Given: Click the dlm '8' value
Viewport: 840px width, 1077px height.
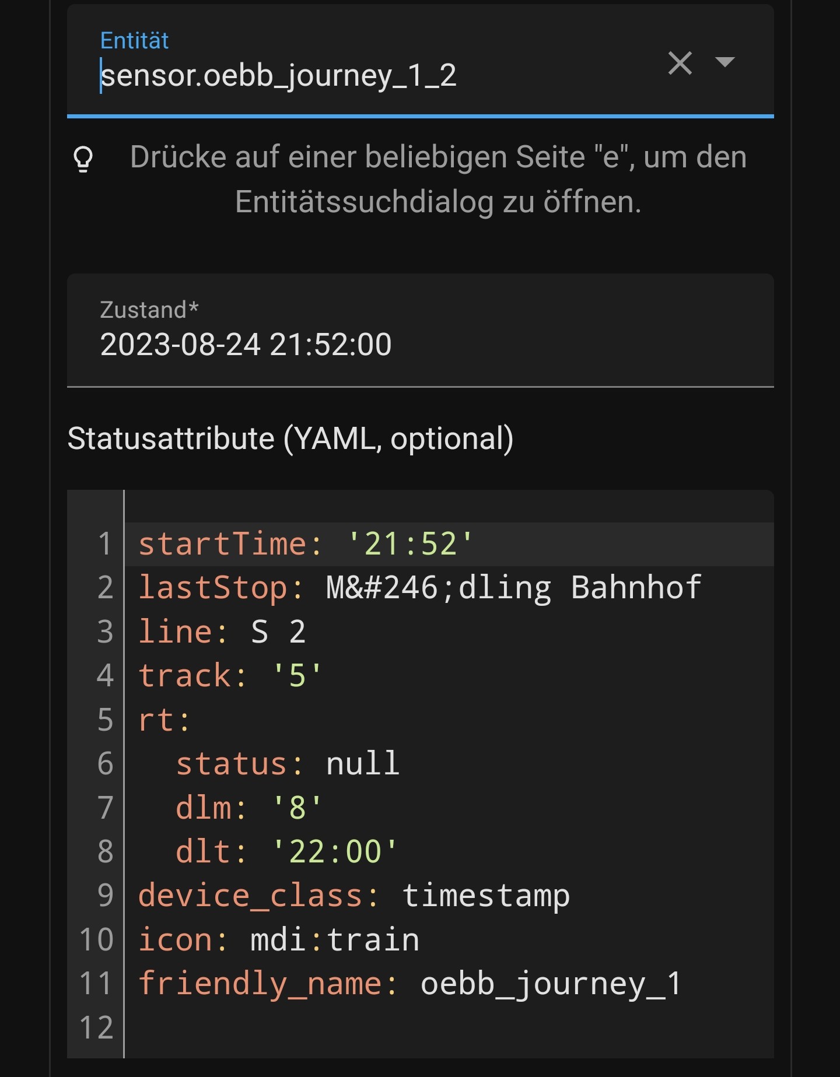Looking at the screenshot, I should [x=297, y=808].
